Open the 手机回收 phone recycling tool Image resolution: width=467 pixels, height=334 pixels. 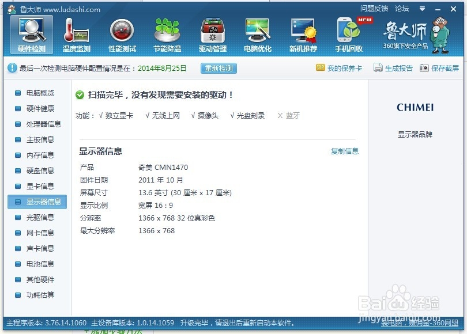point(348,33)
